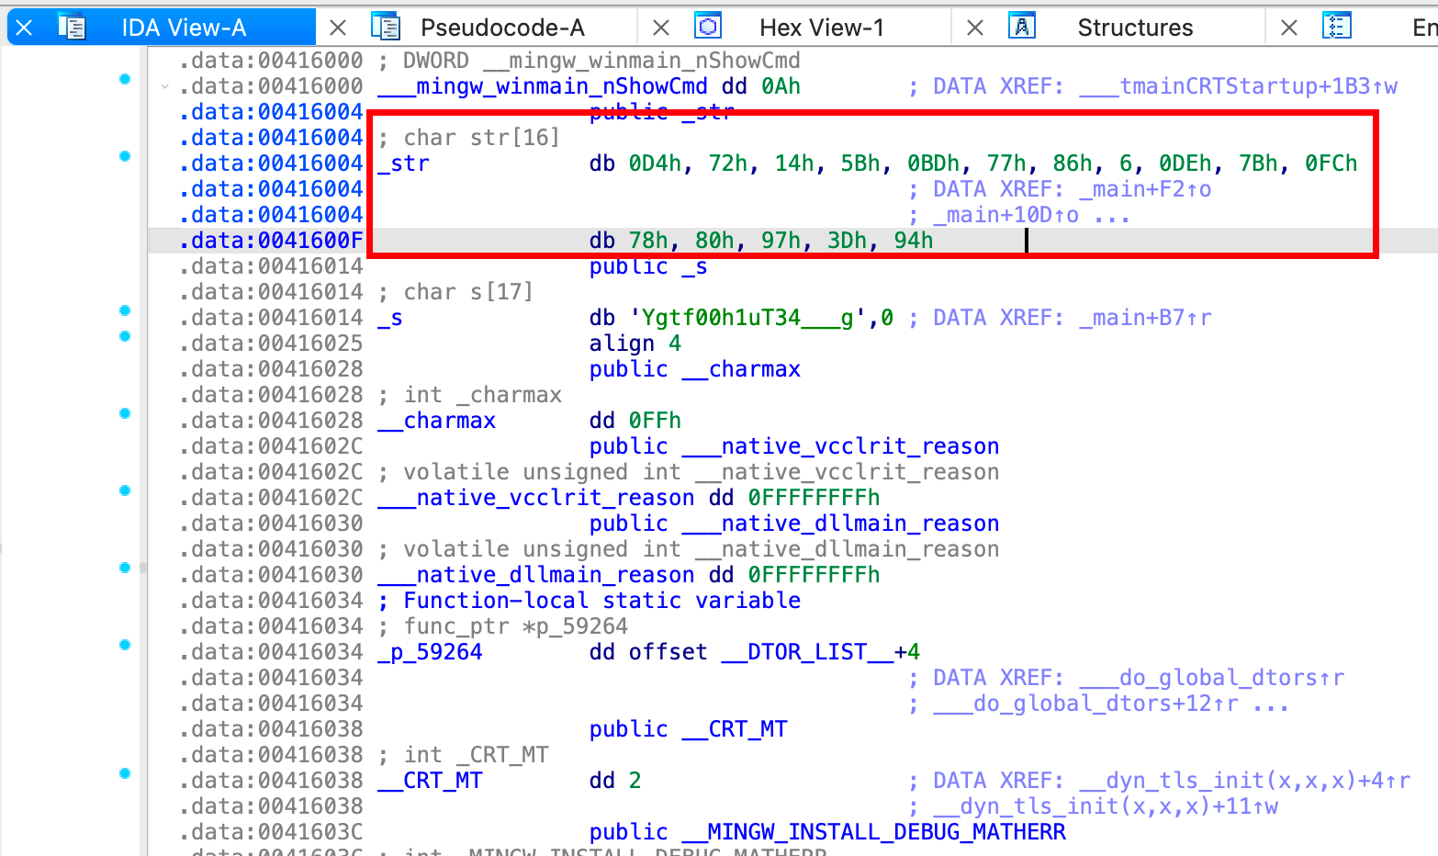Follow xref __dyn_tls_init(x,x,x)+11↑w
The image size is (1438, 856).
click(x=1106, y=806)
